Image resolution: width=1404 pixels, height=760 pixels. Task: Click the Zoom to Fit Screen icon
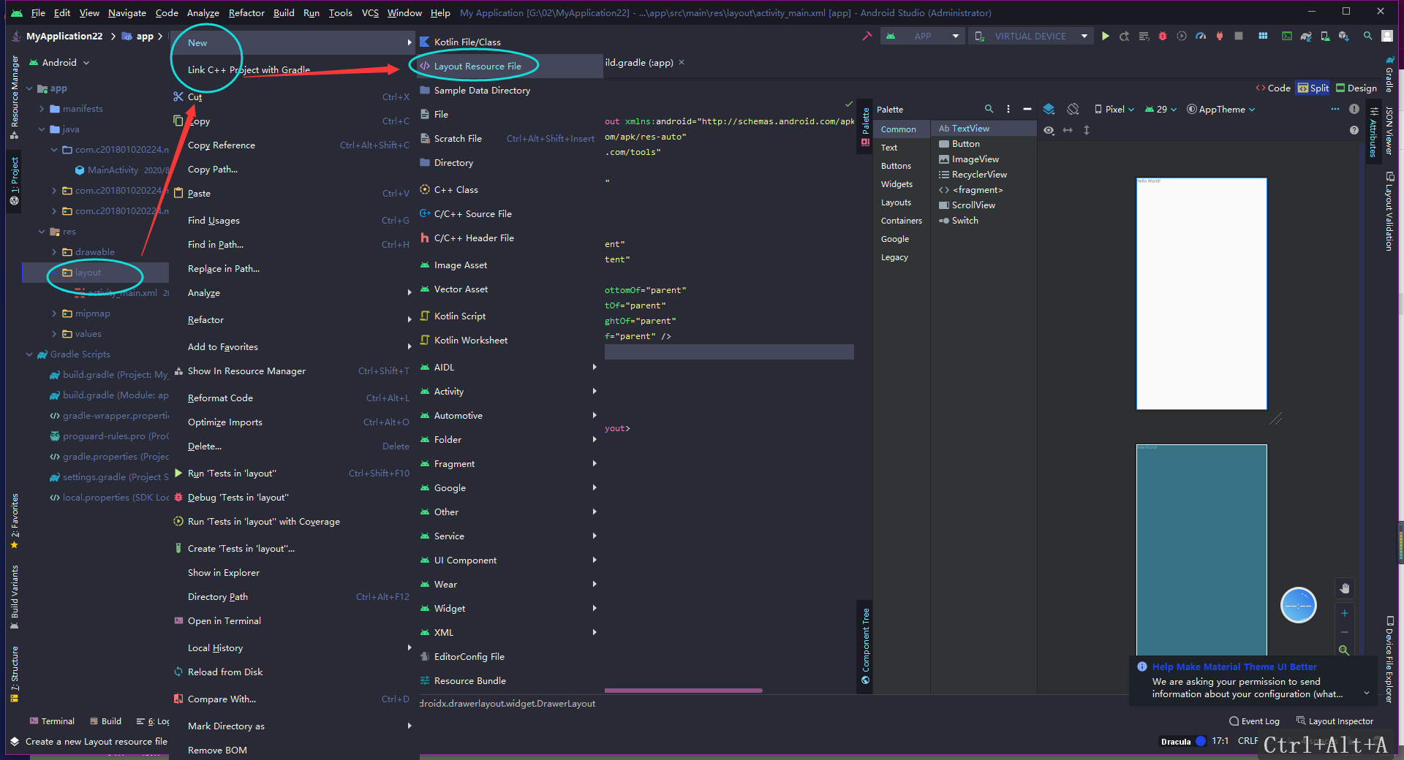(x=1344, y=650)
